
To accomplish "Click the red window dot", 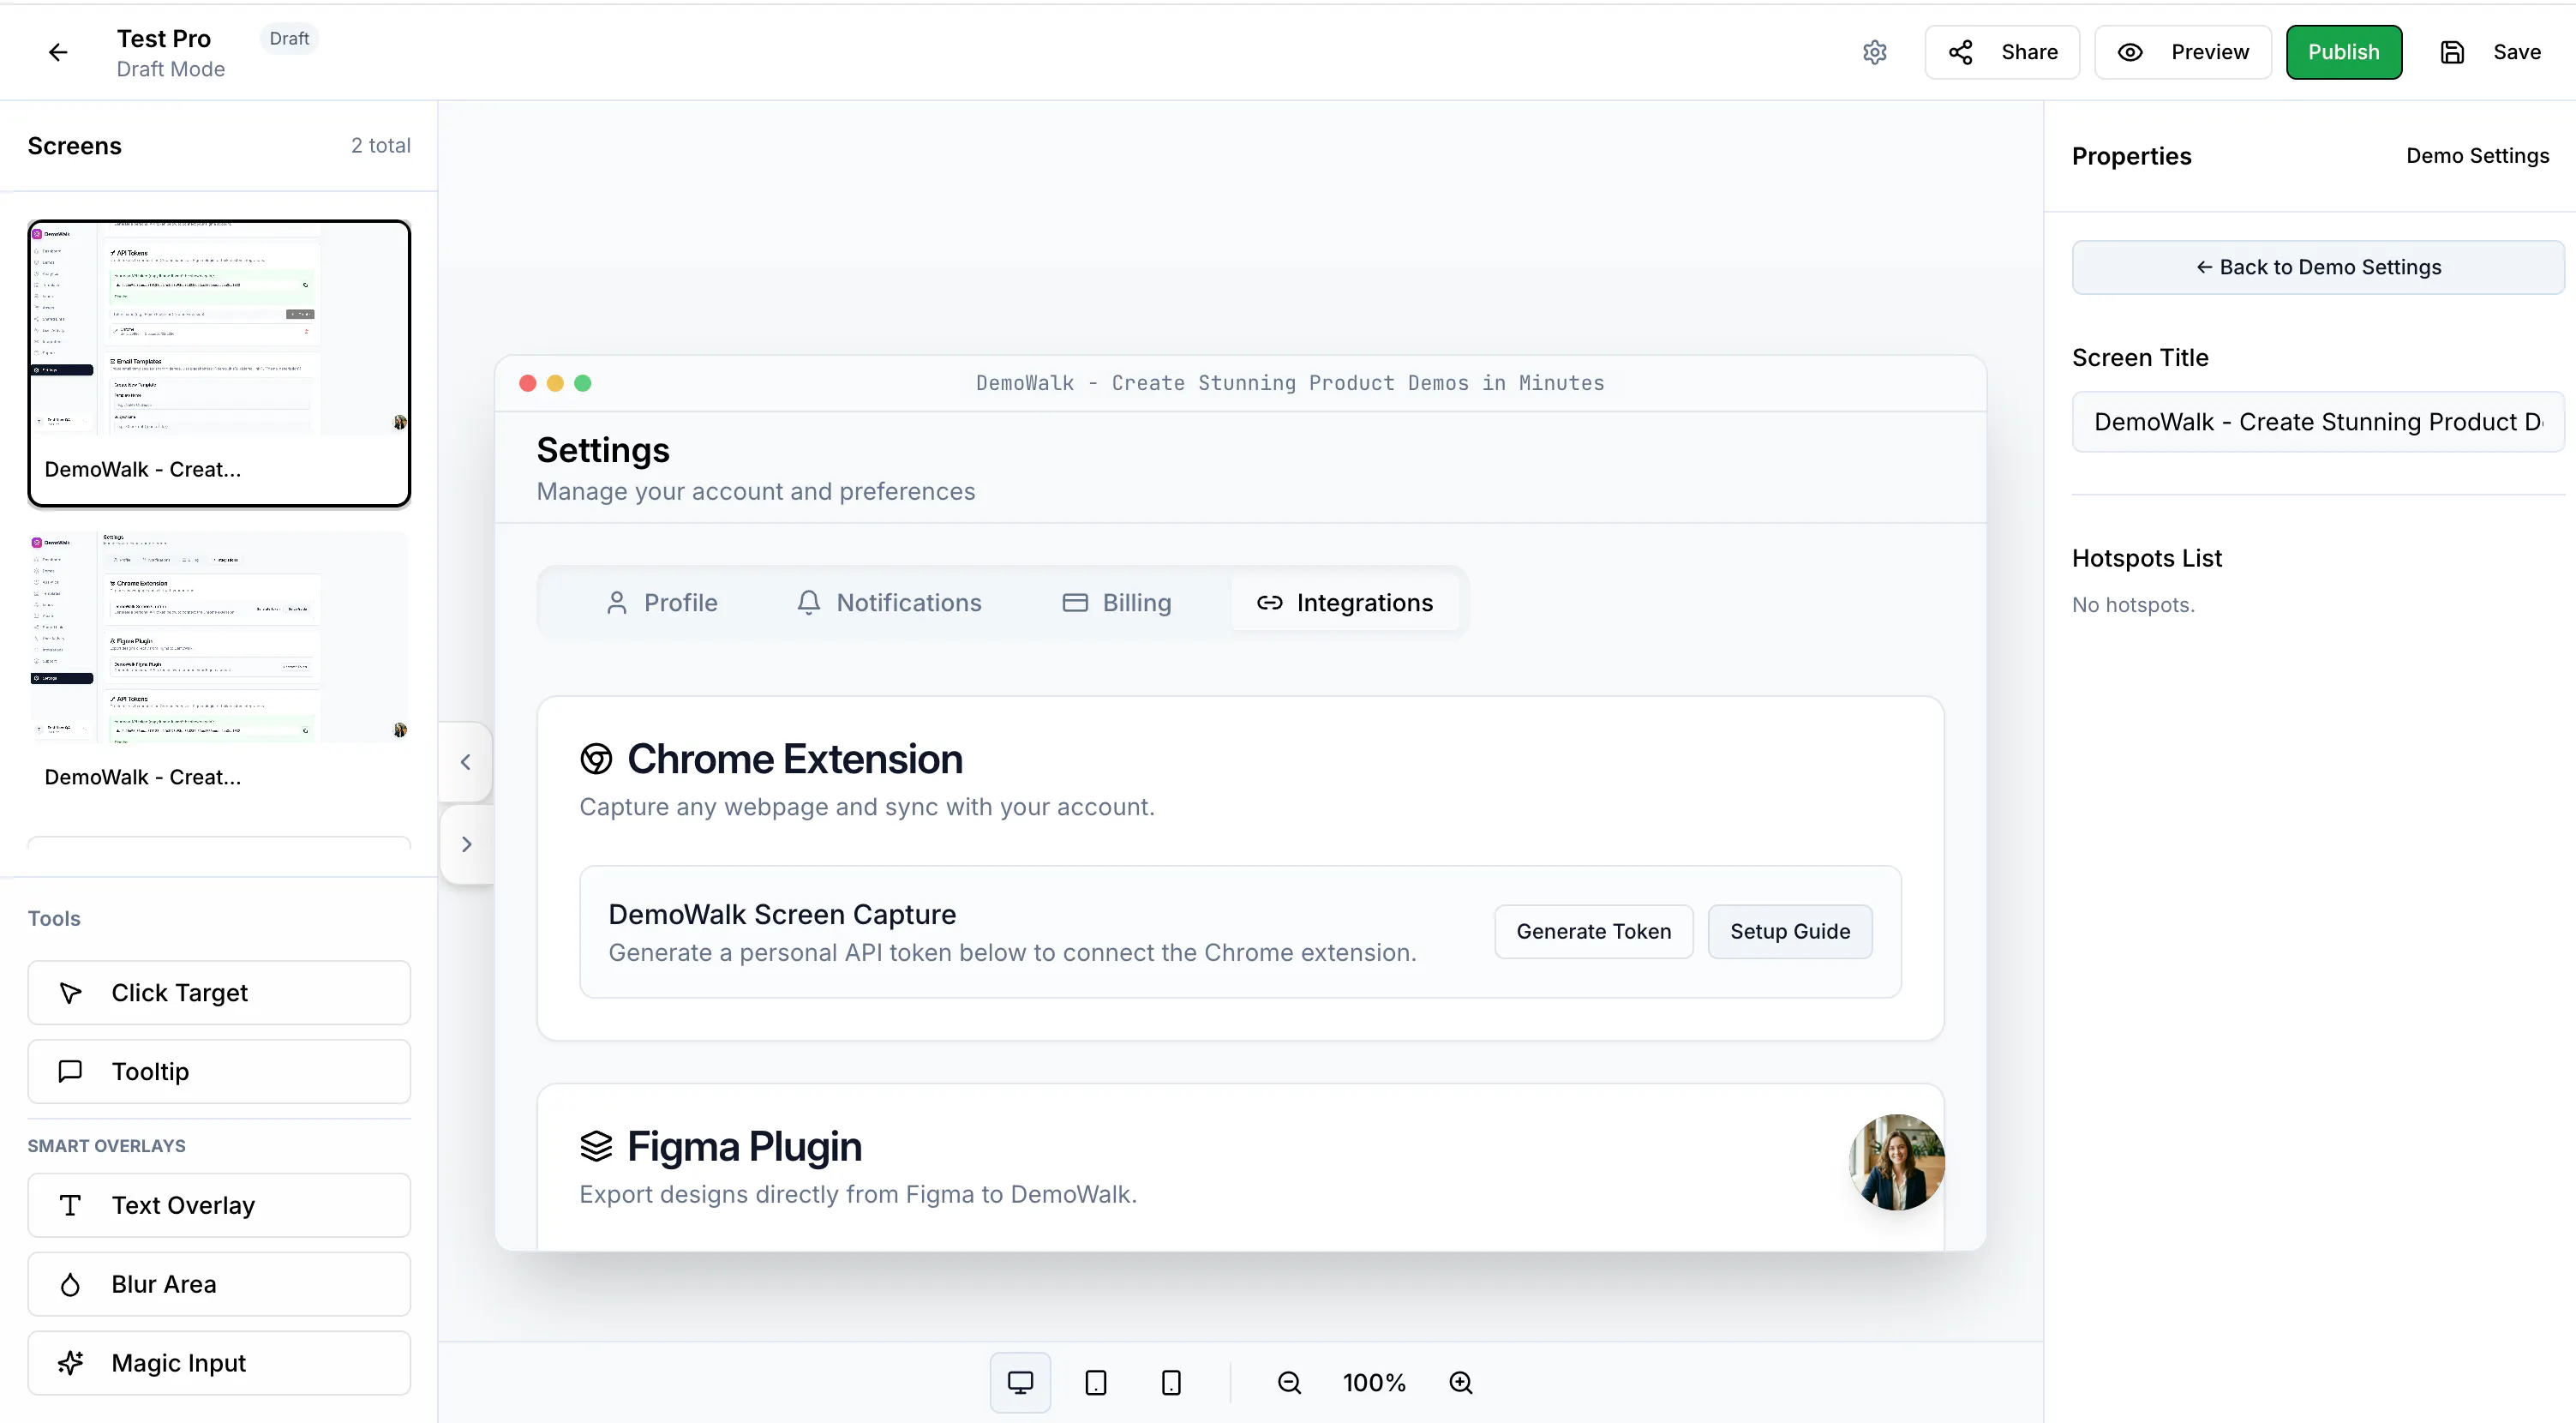I will click(528, 383).
